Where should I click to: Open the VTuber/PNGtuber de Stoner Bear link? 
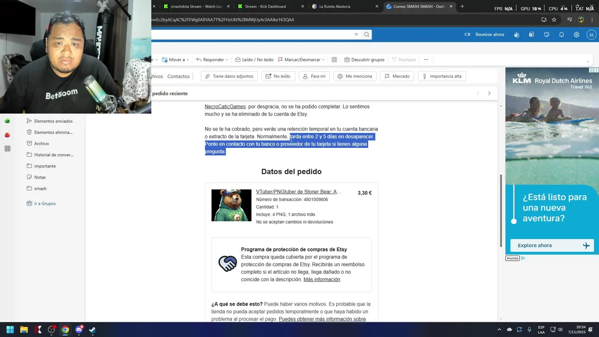pos(298,192)
